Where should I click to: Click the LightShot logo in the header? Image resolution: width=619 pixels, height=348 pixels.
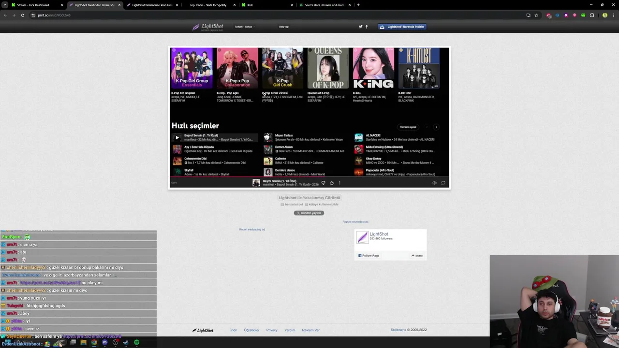click(x=208, y=27)
